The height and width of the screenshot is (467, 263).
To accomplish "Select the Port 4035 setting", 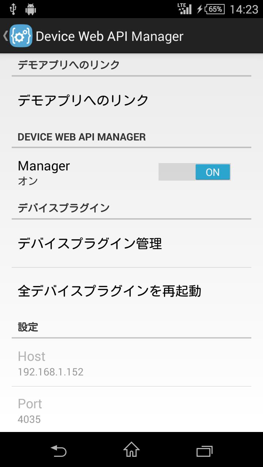I will tap(30, 410).
